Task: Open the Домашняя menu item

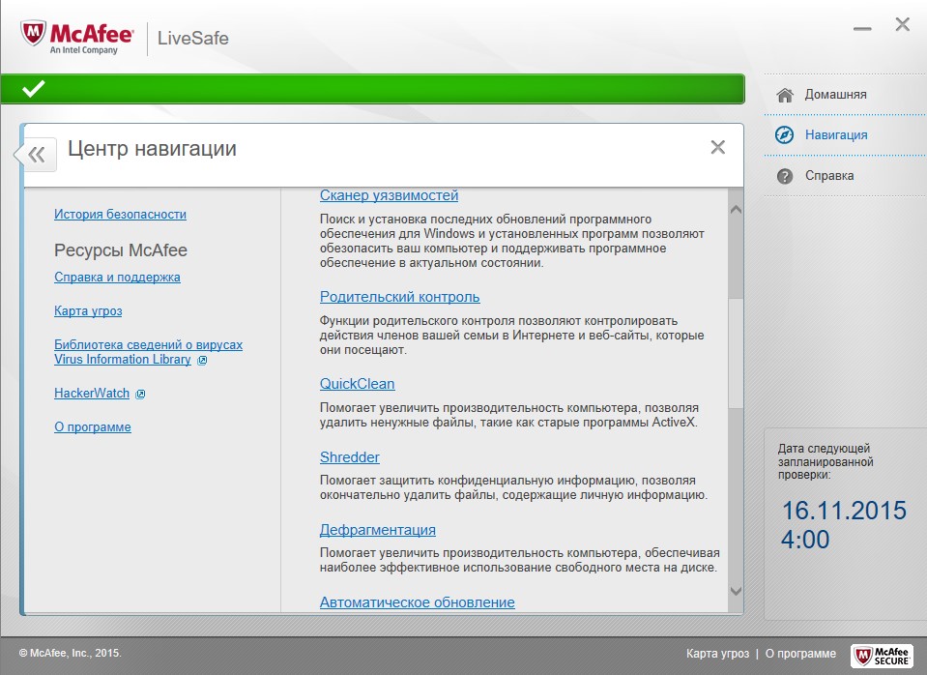Action: click(835, 95)
